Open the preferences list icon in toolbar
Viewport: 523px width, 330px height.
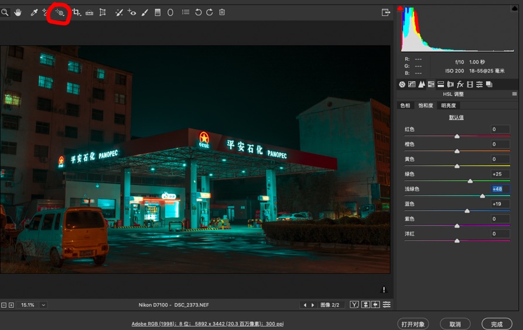click(186, 12)
